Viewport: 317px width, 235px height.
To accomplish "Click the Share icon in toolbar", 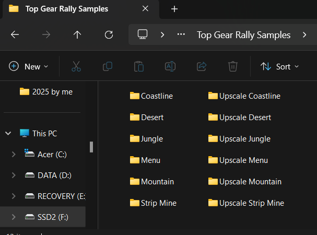I will (202, 66).
